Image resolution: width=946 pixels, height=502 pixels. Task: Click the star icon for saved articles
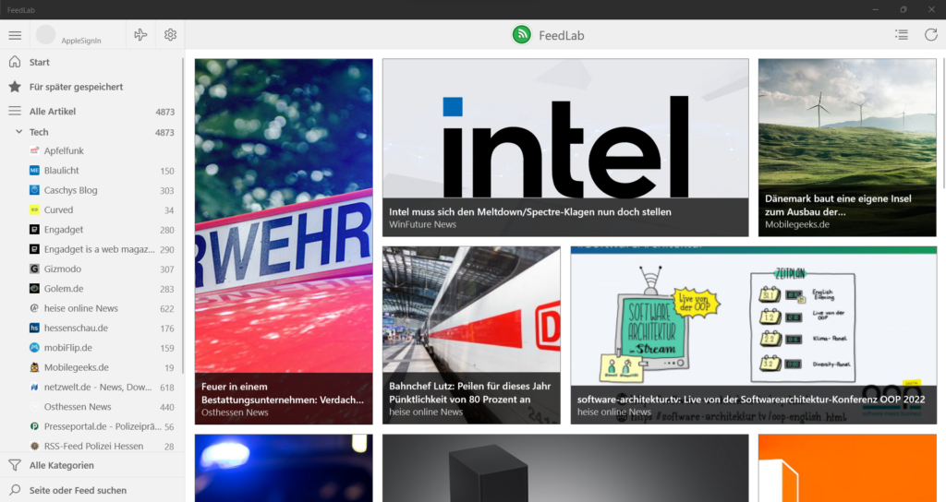click(15, 87)
